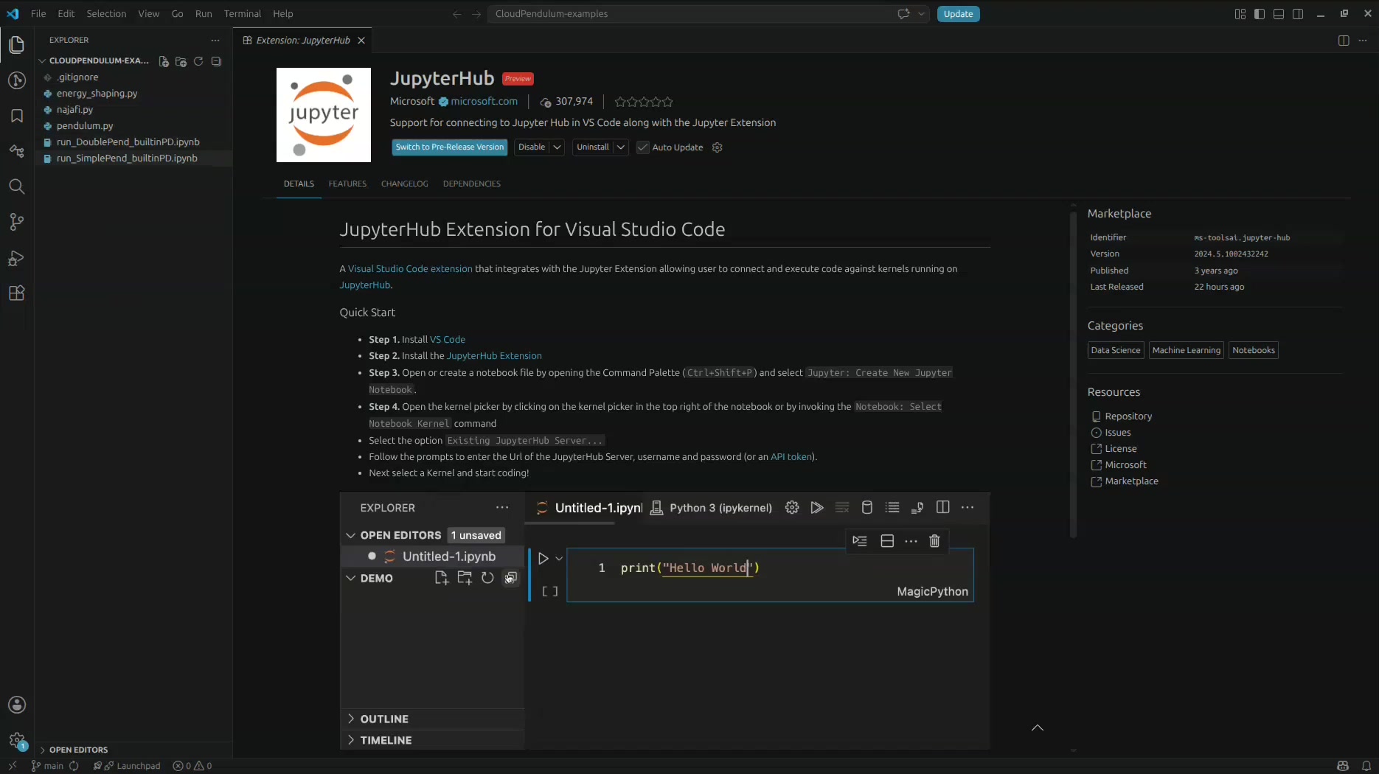Open the Customize Layout control
Image resolution: width=1379 pixels, height=774 pixels.
tap(1240, 14)
